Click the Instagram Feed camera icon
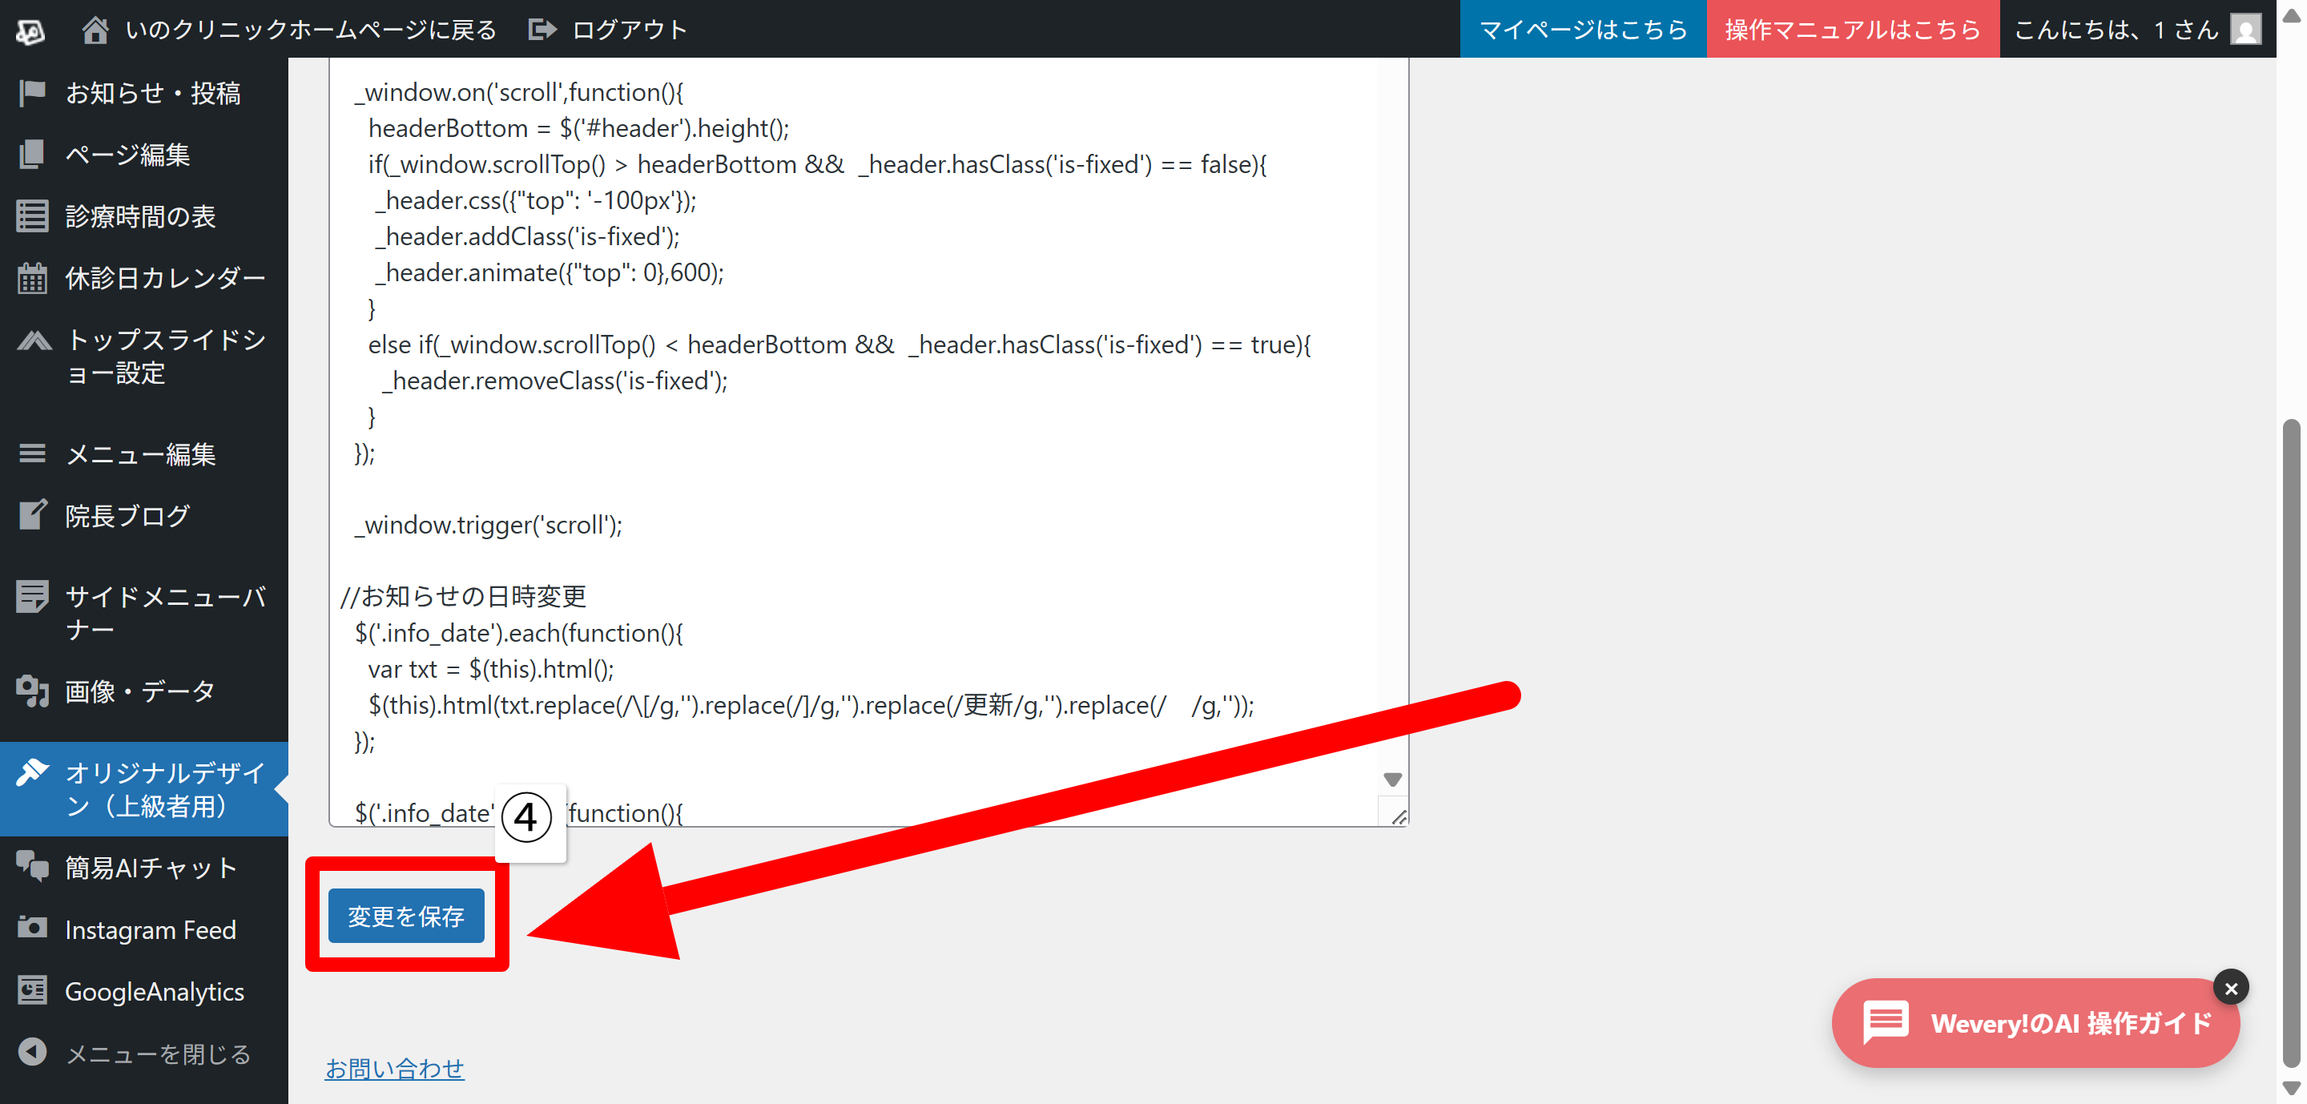The width and height of the screenshot is (2307, 1104). 32,929
